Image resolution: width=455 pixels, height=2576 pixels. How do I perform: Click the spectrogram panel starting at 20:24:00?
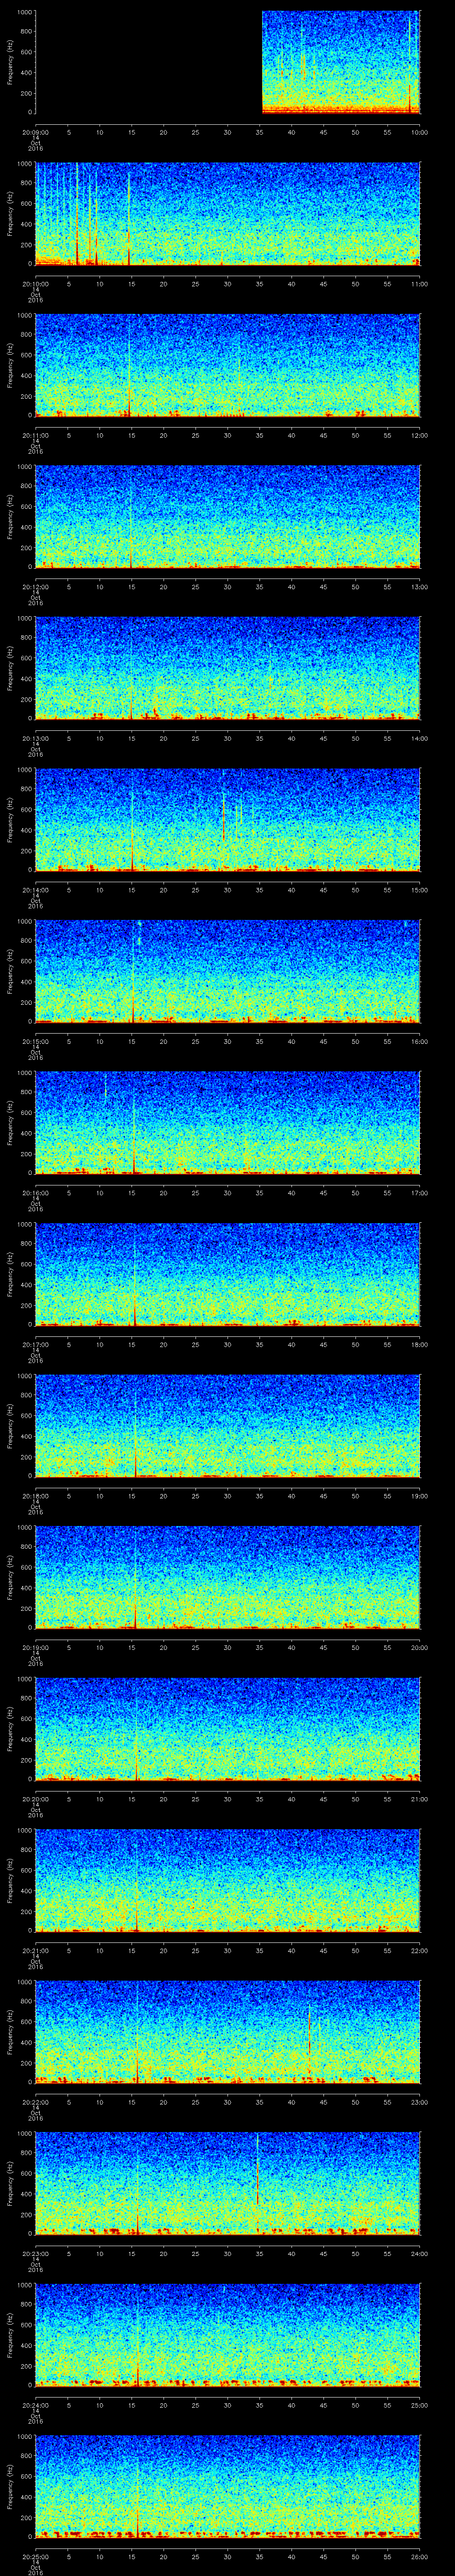tap(228, 2335)
